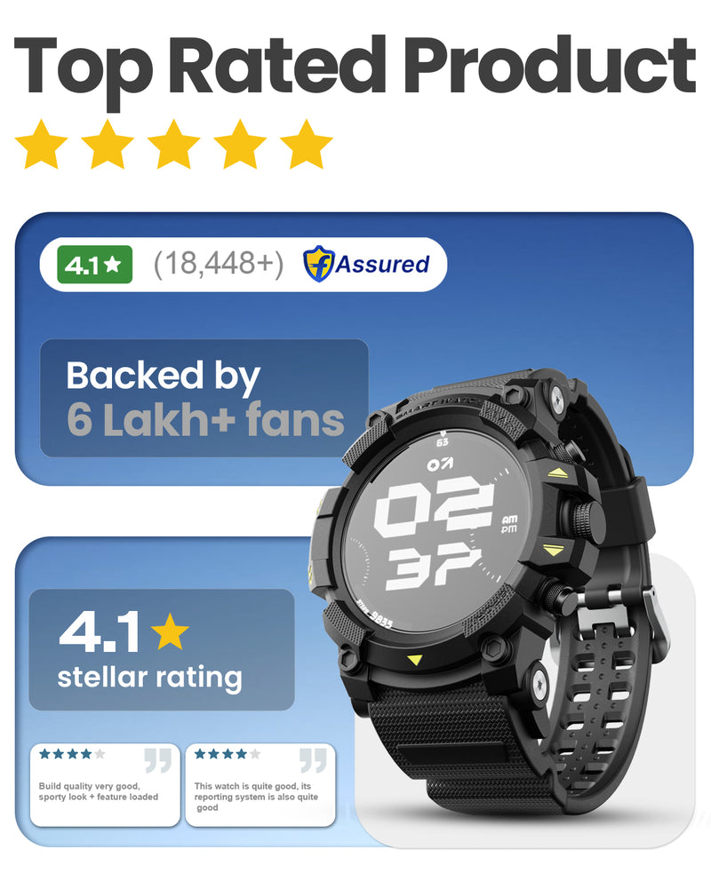Click the Assured text label
The width and height of the screenshot is (711, 881).
[x=383, y=264]
